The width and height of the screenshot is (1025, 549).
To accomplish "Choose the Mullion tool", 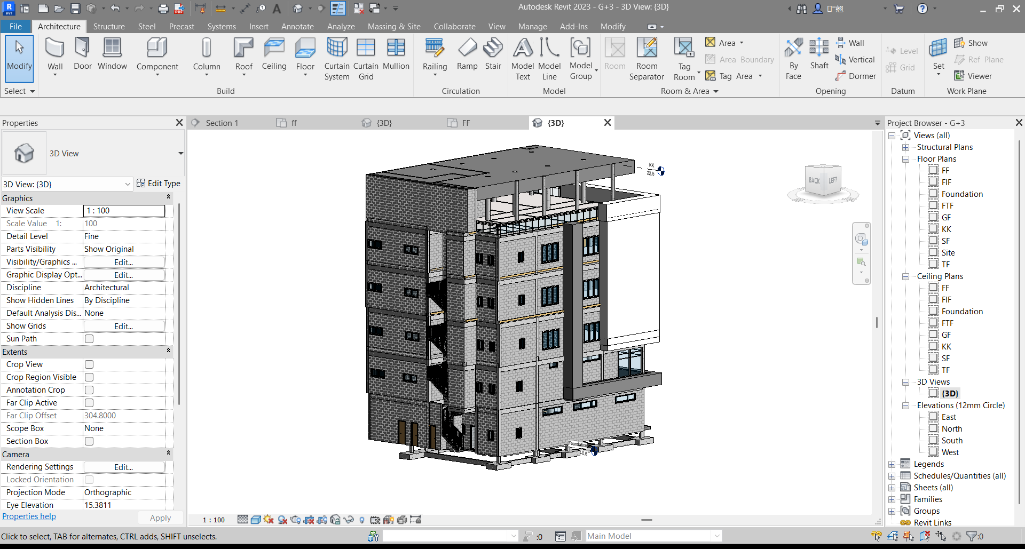I will 396,54.
